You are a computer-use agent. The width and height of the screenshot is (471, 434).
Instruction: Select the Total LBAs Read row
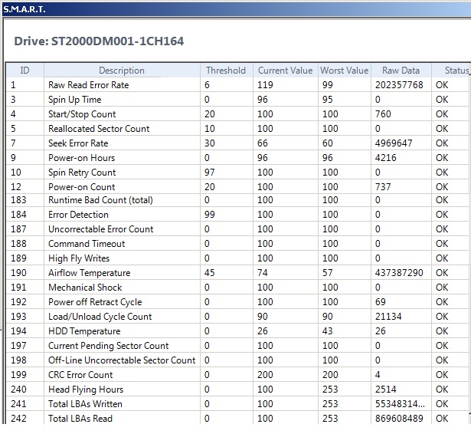(238, 418)
